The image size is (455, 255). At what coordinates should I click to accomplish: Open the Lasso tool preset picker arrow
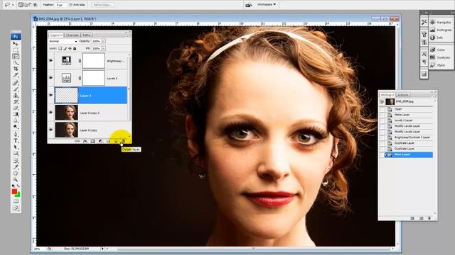tap(13, 5)
